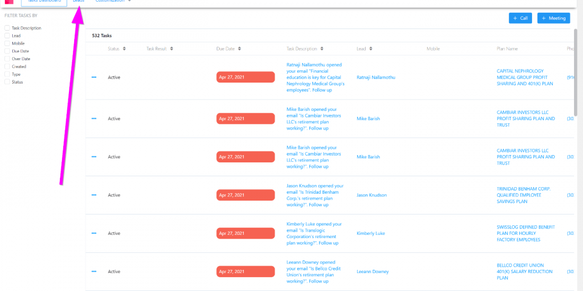
Task: Sort by the Task Description column arrows
Action: click(x=322, y=49)
